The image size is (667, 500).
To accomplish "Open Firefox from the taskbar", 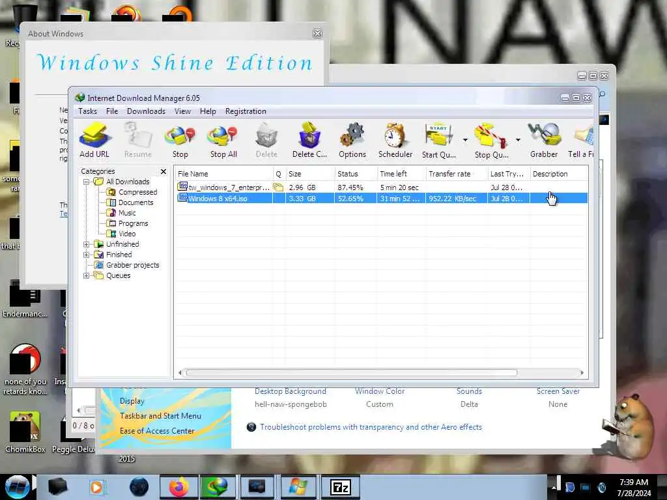I will point(178,487).
